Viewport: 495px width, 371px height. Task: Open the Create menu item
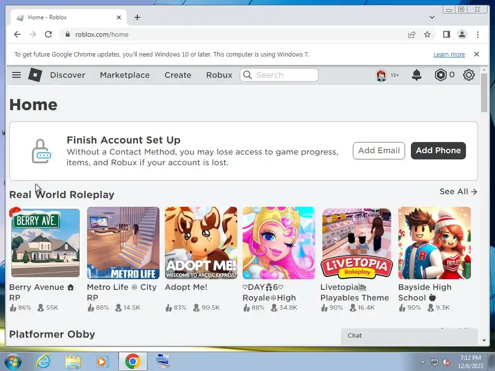click(x=178, y=75)
